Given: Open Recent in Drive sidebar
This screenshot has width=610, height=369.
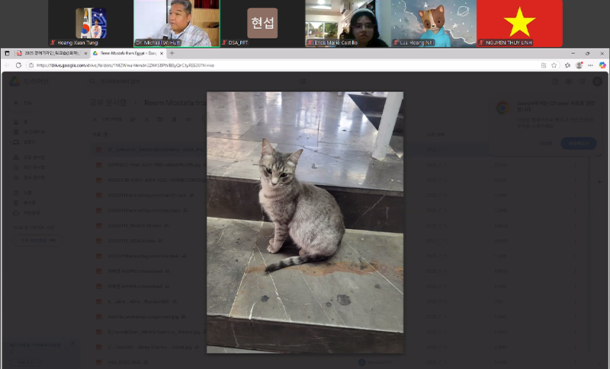Looking at the screenshot, I should [29, 167].
